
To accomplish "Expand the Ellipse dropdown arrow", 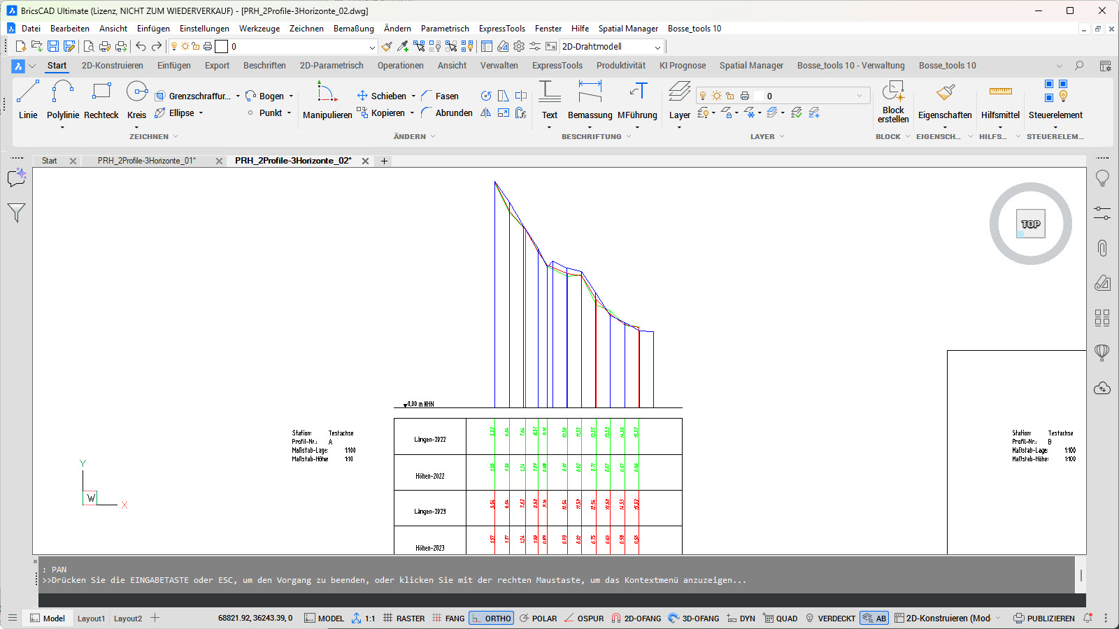I will [201, 113].
